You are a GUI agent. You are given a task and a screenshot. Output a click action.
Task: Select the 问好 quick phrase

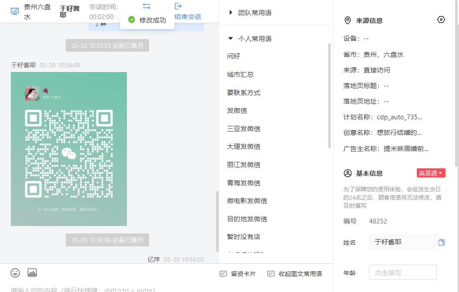(x=233, y=56)
